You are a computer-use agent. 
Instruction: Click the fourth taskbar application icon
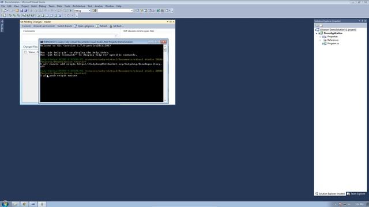coord(42,204)
